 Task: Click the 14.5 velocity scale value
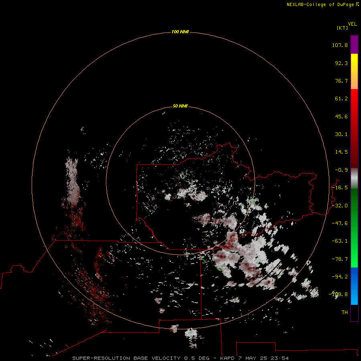point(341,152)
